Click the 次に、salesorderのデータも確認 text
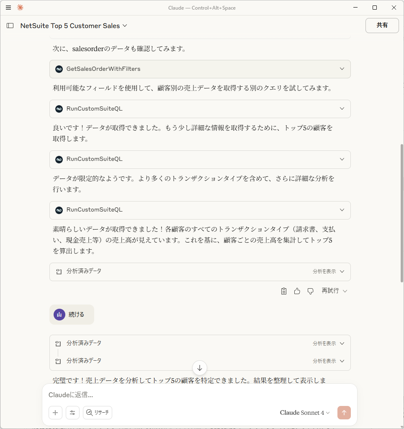The image size is (404, 429). click(x=119, y=49)
